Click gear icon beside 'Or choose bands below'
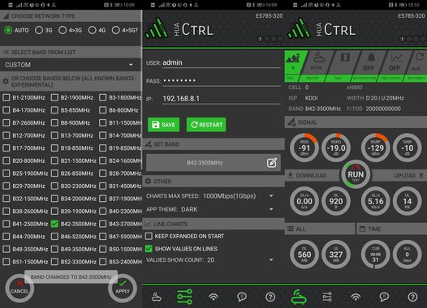 point(6,81)
